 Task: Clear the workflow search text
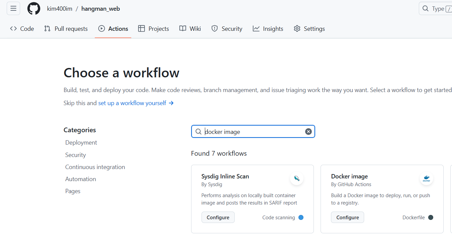click(x=308, y=132)
